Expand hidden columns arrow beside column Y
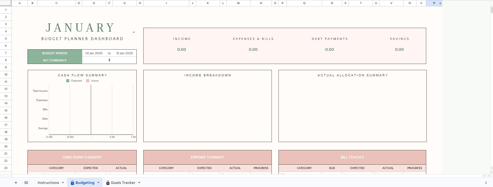 click(x=440, y=3)
